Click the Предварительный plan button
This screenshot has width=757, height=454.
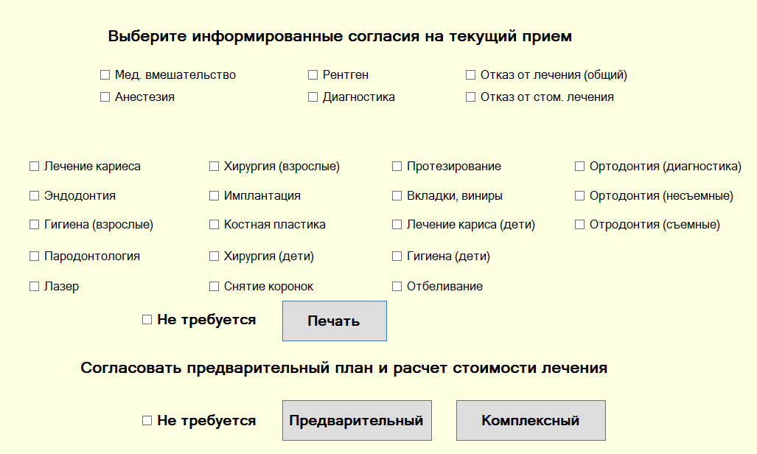point(357,421)
